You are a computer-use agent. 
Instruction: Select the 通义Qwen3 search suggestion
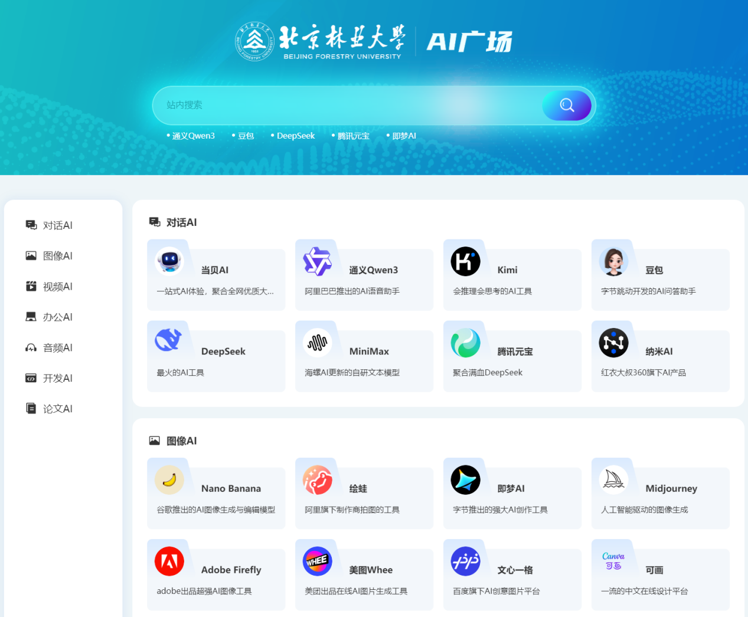(x=193, y=136)
